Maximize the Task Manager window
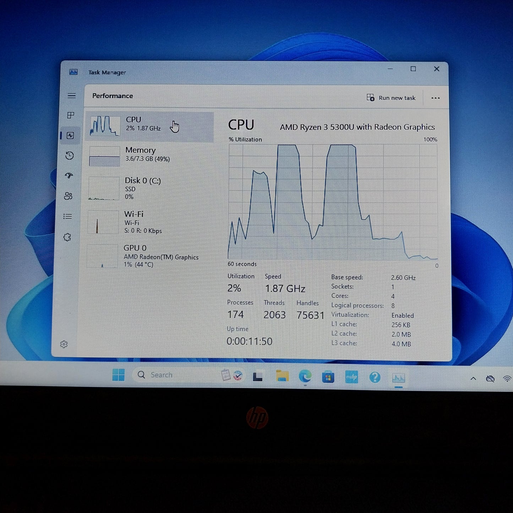This screenshot has height=513, width=513. pyautogui.click(x=413, y=69)
